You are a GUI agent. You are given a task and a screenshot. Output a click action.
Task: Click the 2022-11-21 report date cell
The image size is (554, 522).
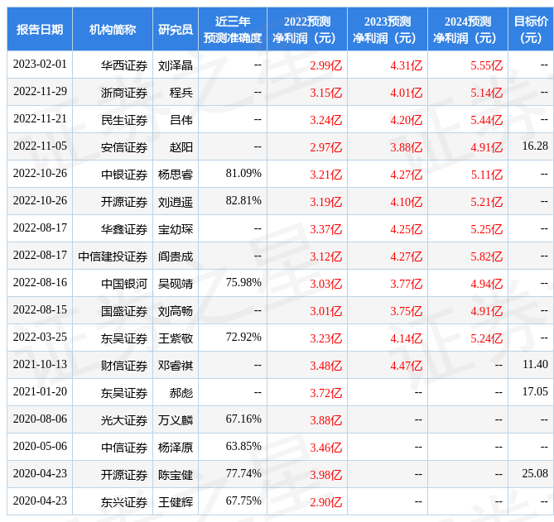40,120
